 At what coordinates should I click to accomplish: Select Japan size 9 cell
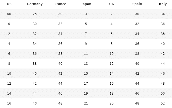86,44
